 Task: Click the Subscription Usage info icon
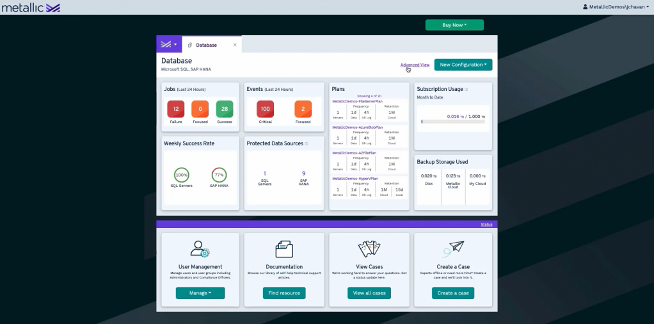point(467,90)
